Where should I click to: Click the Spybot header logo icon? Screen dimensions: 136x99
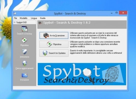point(40,23)
